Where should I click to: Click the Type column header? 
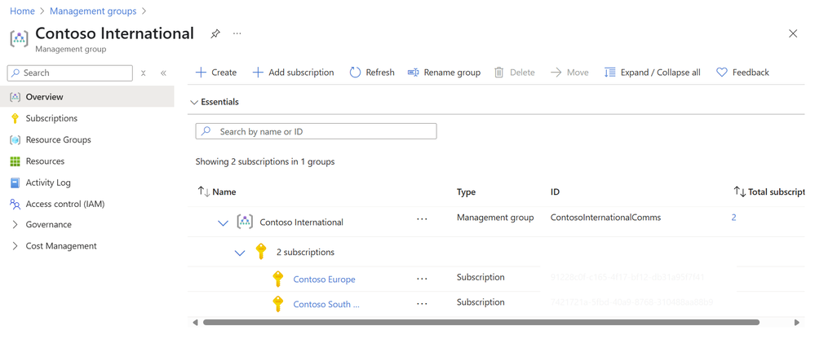click(x=466, y=192)
